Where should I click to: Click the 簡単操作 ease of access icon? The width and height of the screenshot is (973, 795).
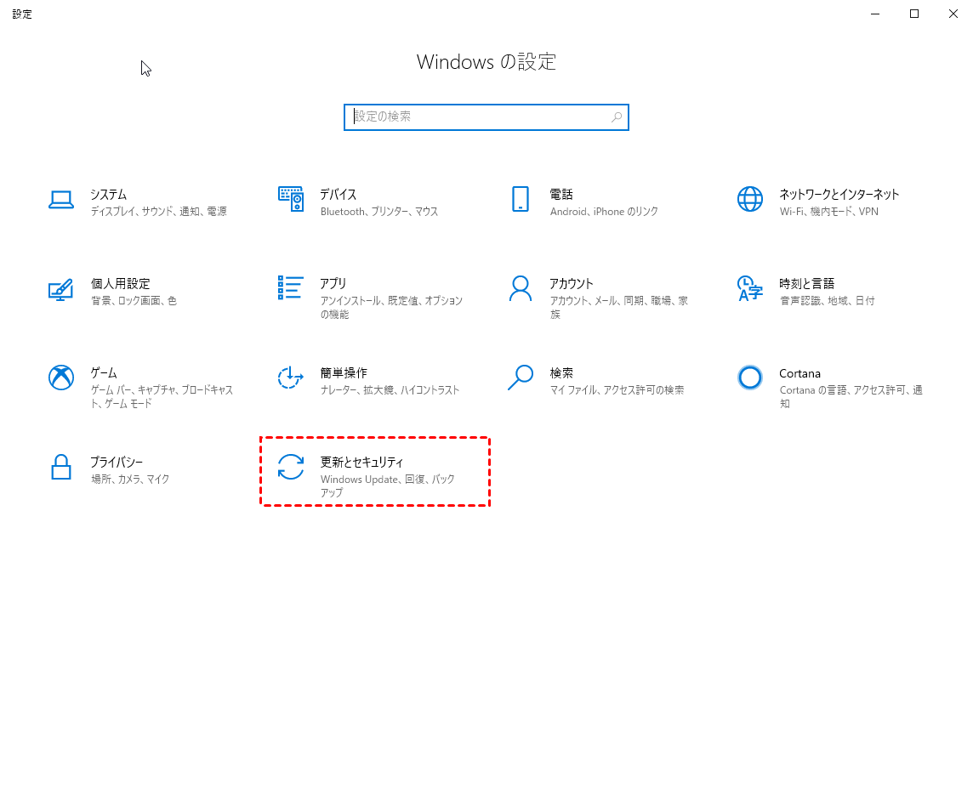pos(290,378)
